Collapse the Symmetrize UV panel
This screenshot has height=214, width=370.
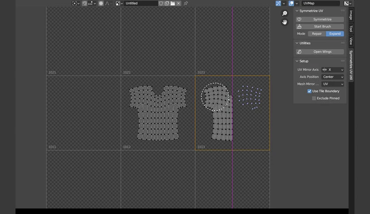coord(297,11)
